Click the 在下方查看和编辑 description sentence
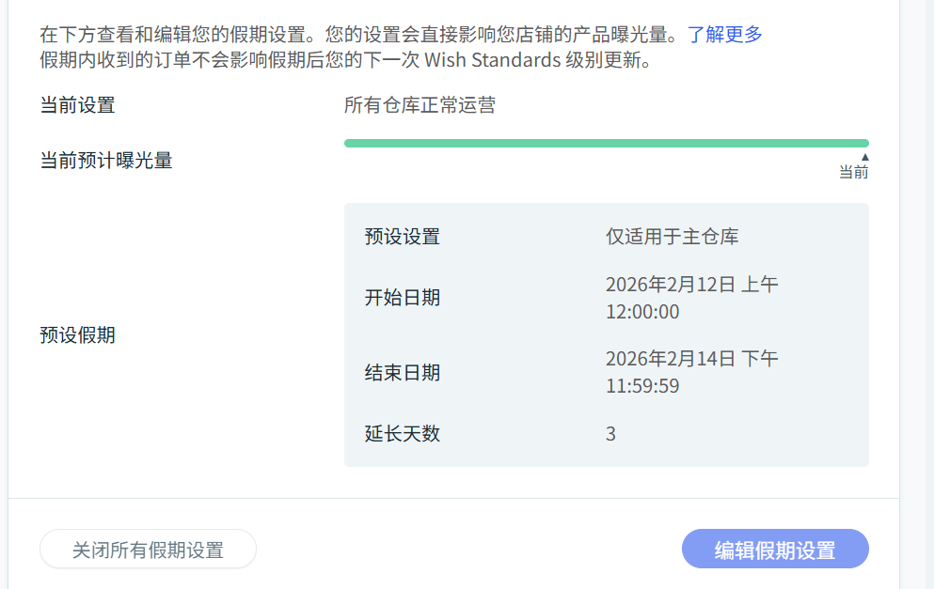The width and height of the screenshot is (934, 589). tap(357, 36)
